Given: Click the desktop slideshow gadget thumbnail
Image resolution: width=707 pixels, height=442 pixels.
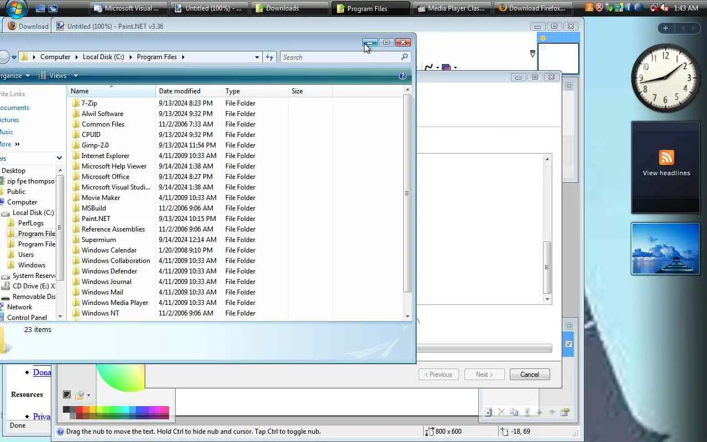Looking at the screenshot, I should (666, 249).
